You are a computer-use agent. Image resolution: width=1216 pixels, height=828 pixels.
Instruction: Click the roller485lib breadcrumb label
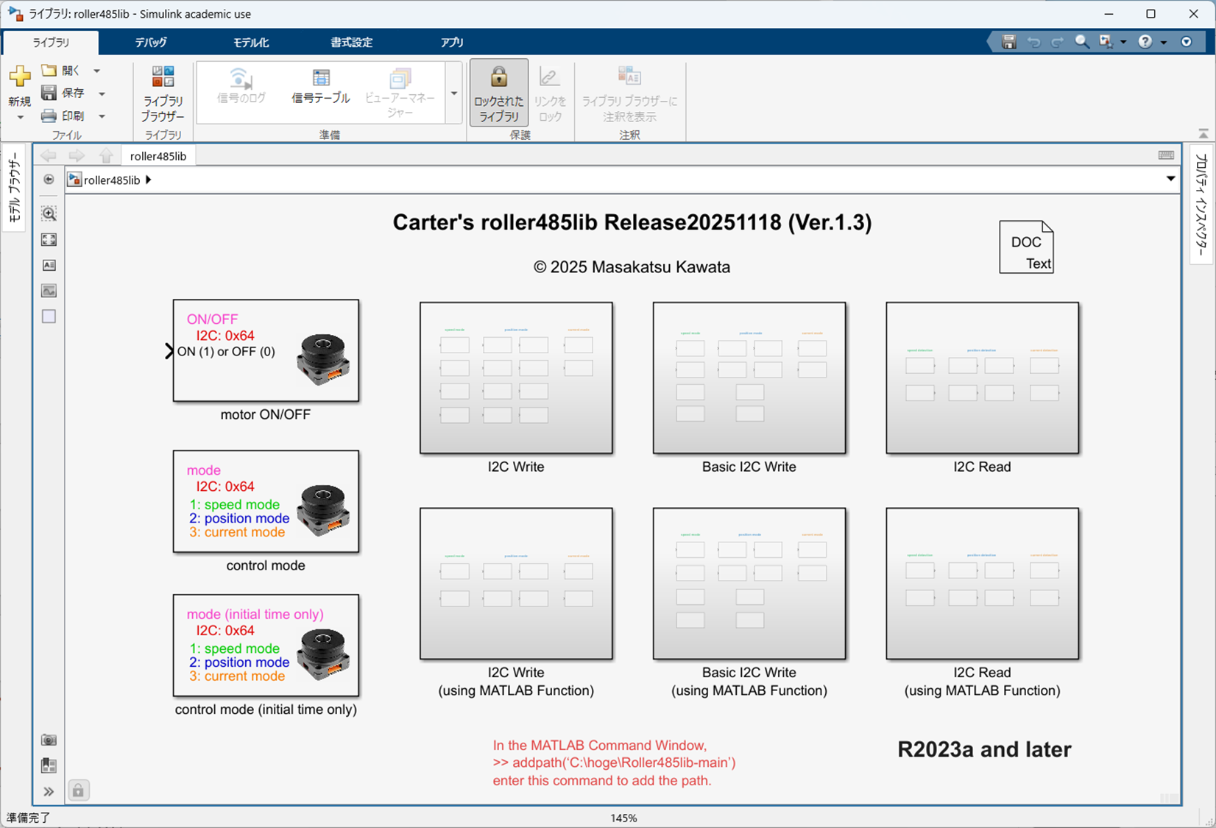click(x=112, y=180)
